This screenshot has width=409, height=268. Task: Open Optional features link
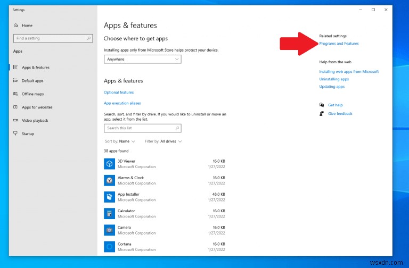click(119, 92)
